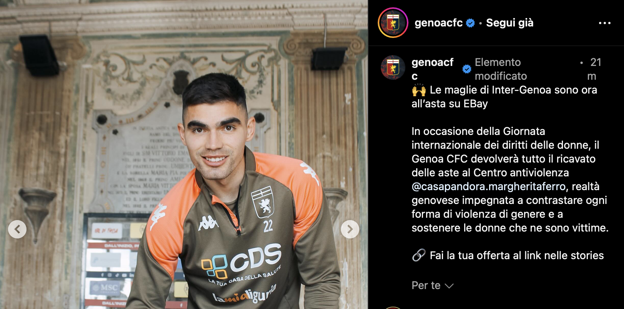Toggle the Segui già following button
The width and height of the screenshot is (624, 309).
pos(509,23)
